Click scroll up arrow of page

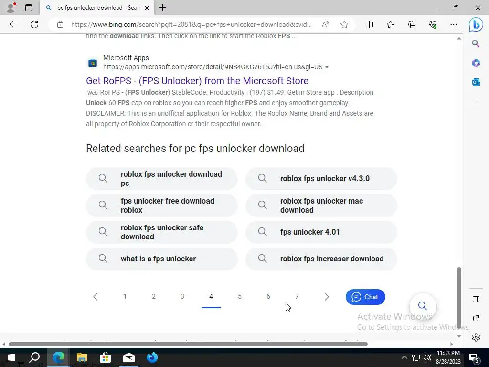tap(459, 38)
